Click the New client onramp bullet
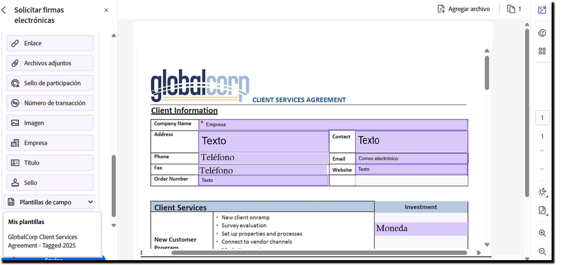Screen dimensions: 562x265 click(x=246, y=217)
